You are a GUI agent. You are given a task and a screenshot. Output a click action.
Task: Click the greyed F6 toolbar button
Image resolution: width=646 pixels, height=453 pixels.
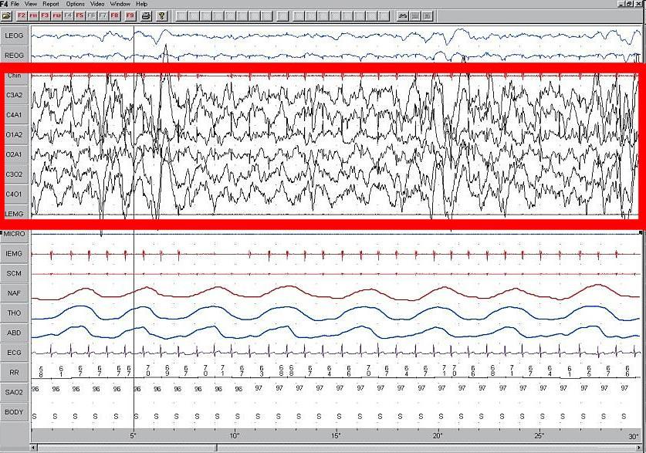[91, 15]
